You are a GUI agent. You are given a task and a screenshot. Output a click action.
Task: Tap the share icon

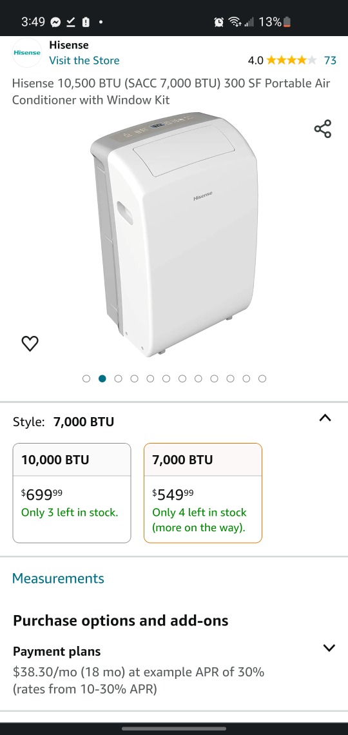tap(323, 129)
